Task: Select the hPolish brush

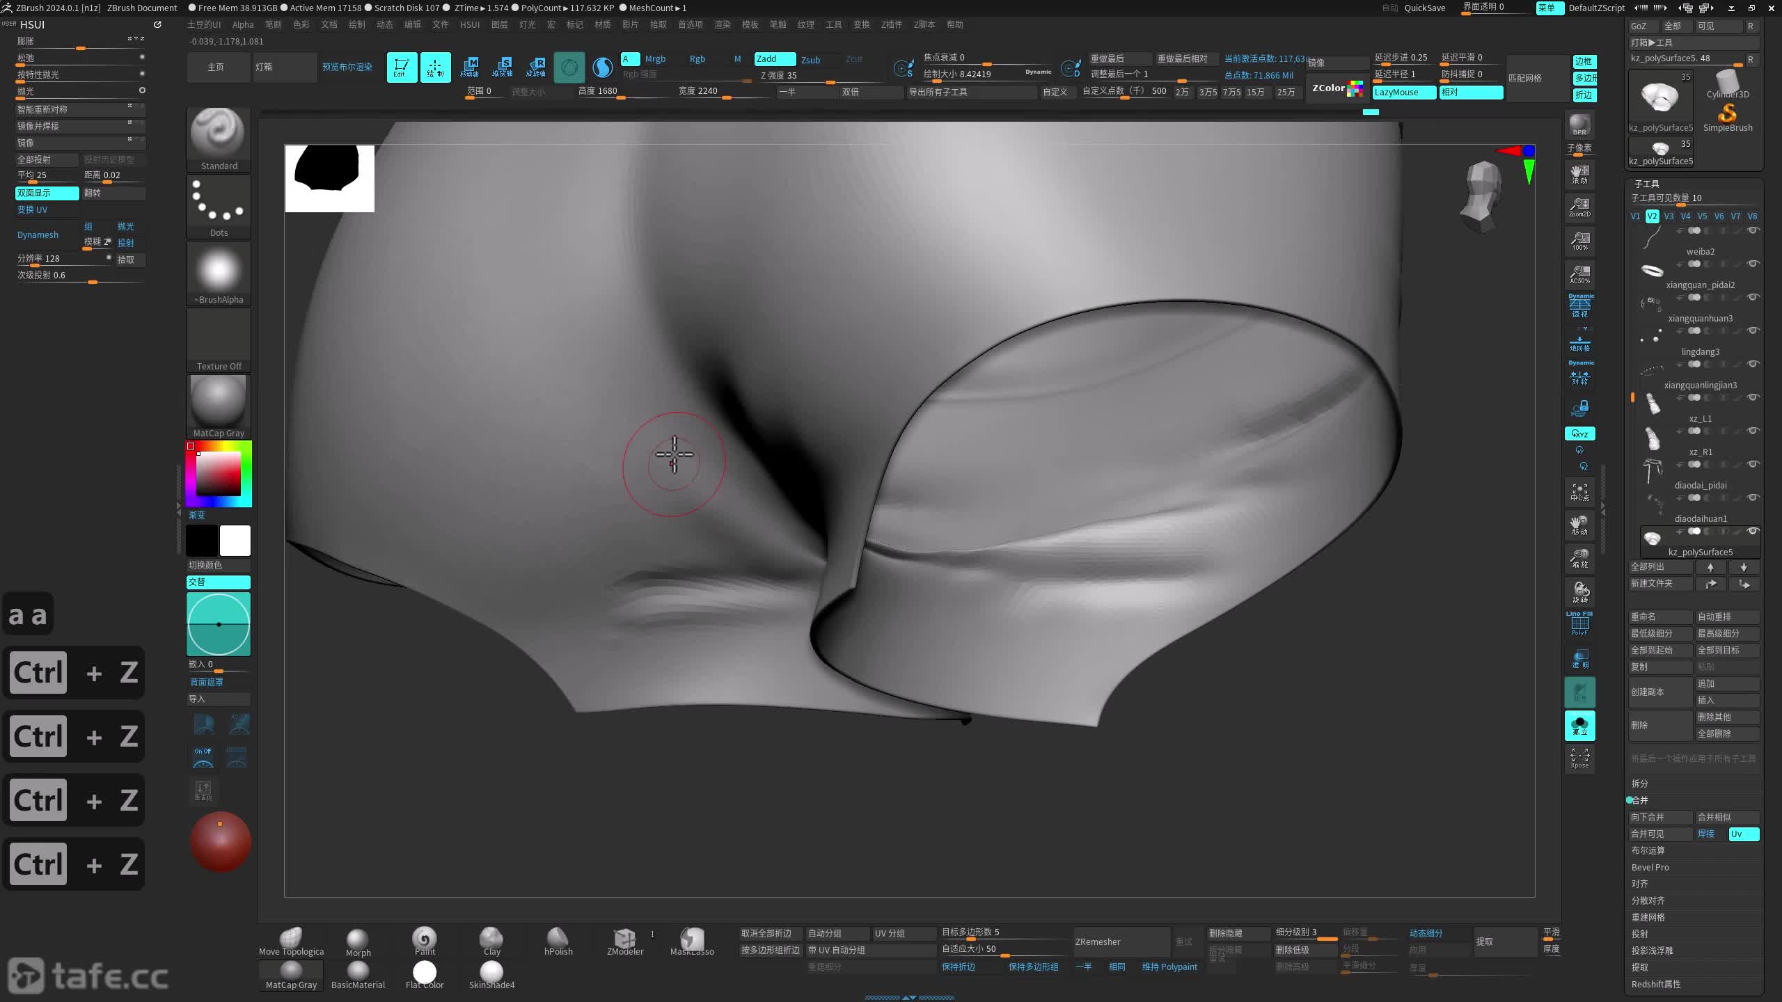Action: [558, 942]
